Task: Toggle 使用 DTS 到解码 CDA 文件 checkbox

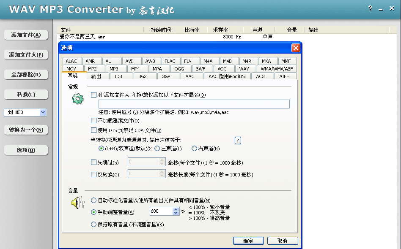Action: pyautogui.click(x=94, y=130)
